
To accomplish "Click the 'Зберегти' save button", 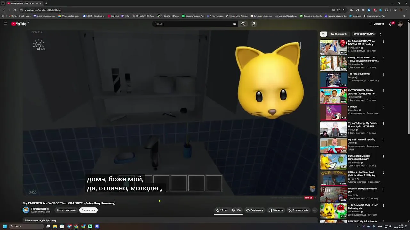I will (x=276, y=210).
